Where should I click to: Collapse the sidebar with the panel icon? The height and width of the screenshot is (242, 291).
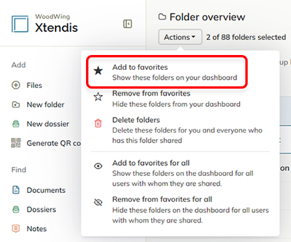coord(127,24)
